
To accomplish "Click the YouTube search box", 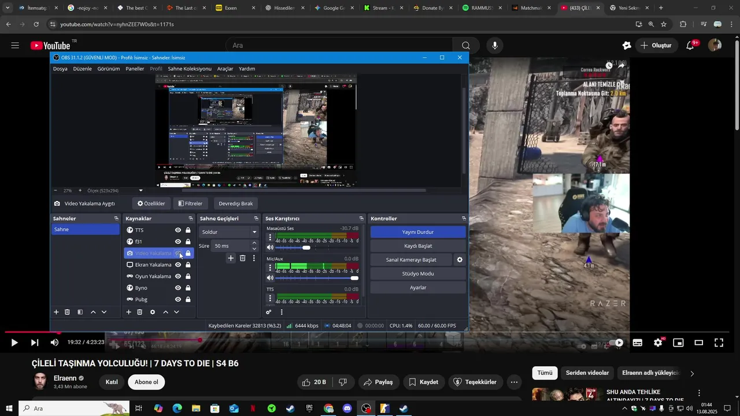I will tap(339, 45).
